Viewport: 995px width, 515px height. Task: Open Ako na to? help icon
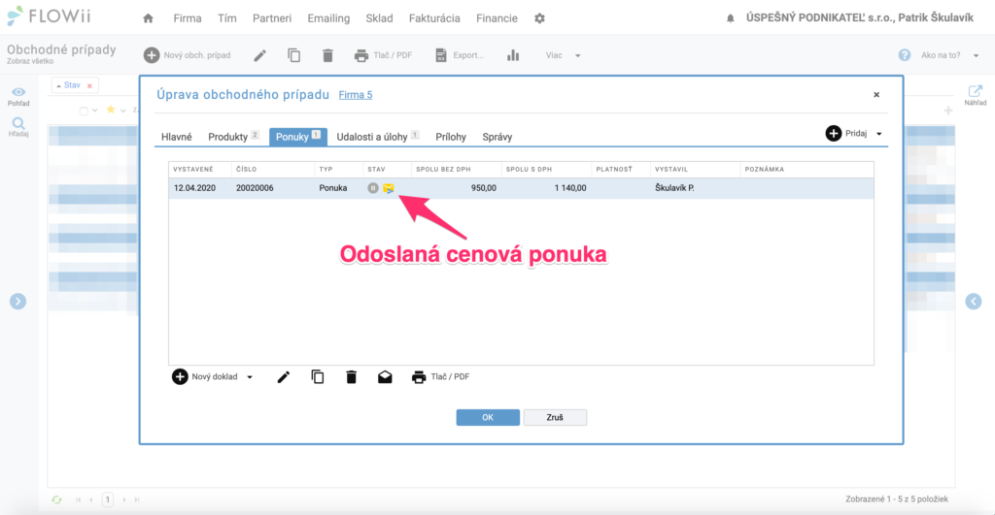pyautogui.click(x=905, y=55)
